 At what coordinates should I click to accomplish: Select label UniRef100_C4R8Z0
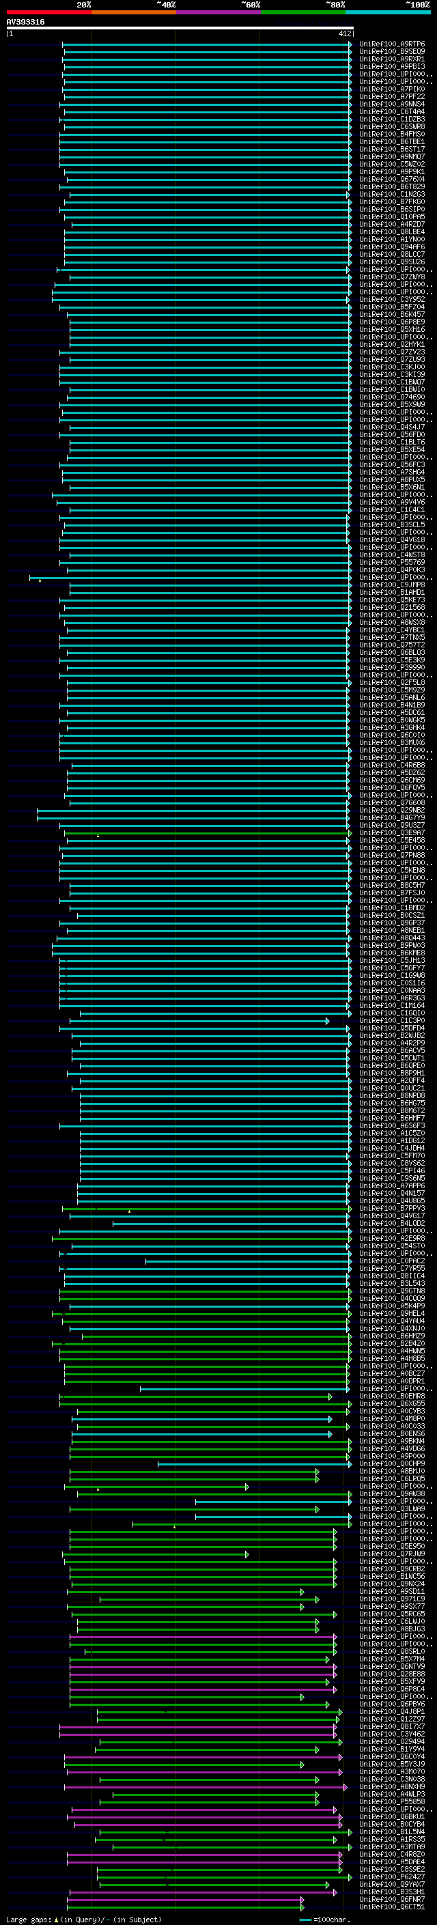pyautogui.click(x=392, y=1854)
